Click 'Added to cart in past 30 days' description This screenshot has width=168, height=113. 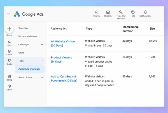tap(99, 83)
